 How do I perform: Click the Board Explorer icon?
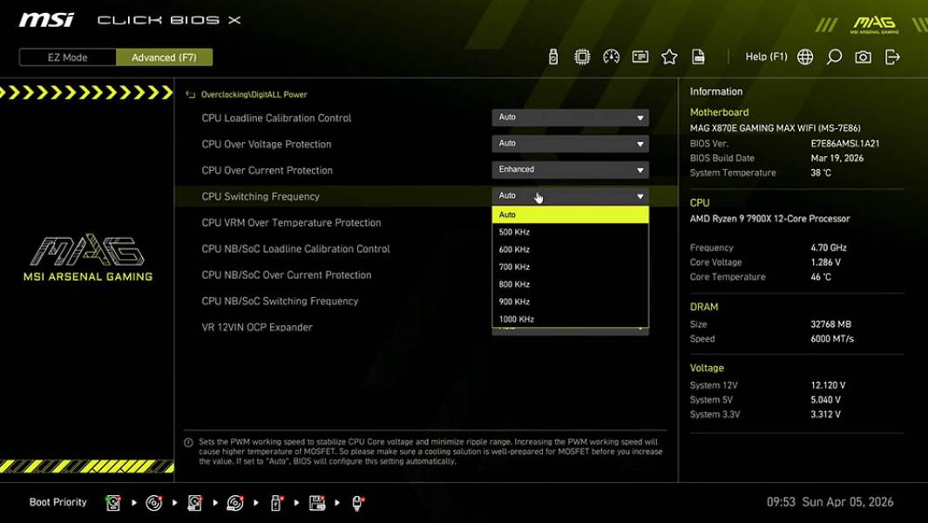tap(640, 56)
